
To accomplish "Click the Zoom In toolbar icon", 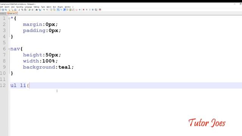I will (44, 10).
